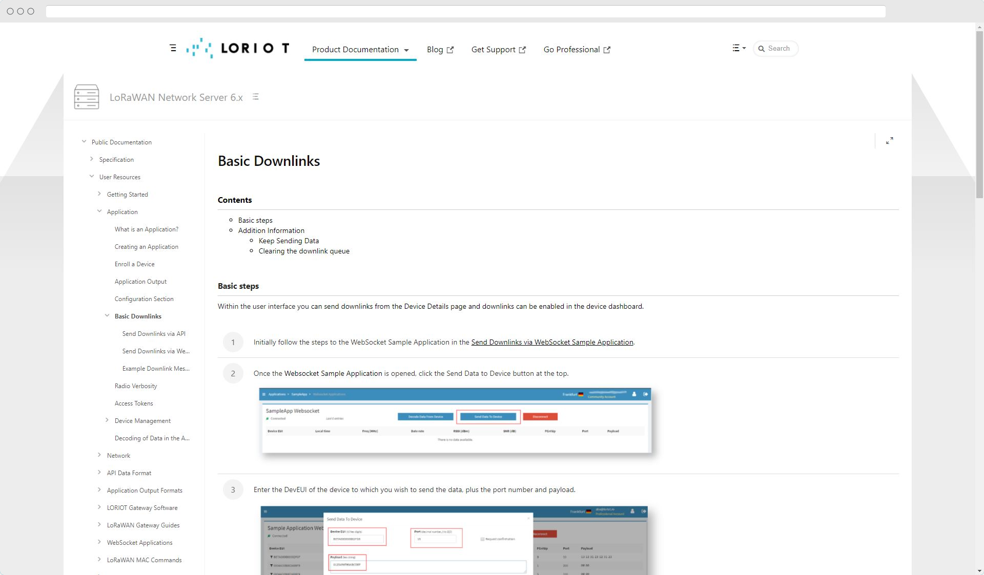Open Configuration Section page
984x575 pixels.
coord(144,299)
